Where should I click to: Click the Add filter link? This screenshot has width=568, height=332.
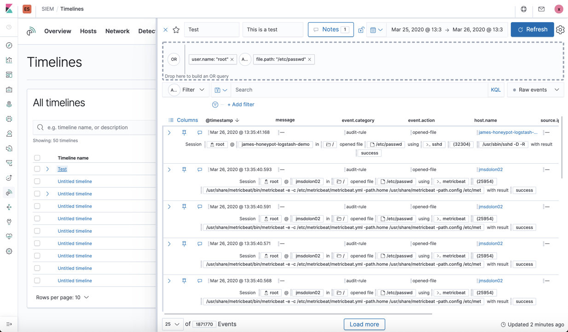coord(241,105)
